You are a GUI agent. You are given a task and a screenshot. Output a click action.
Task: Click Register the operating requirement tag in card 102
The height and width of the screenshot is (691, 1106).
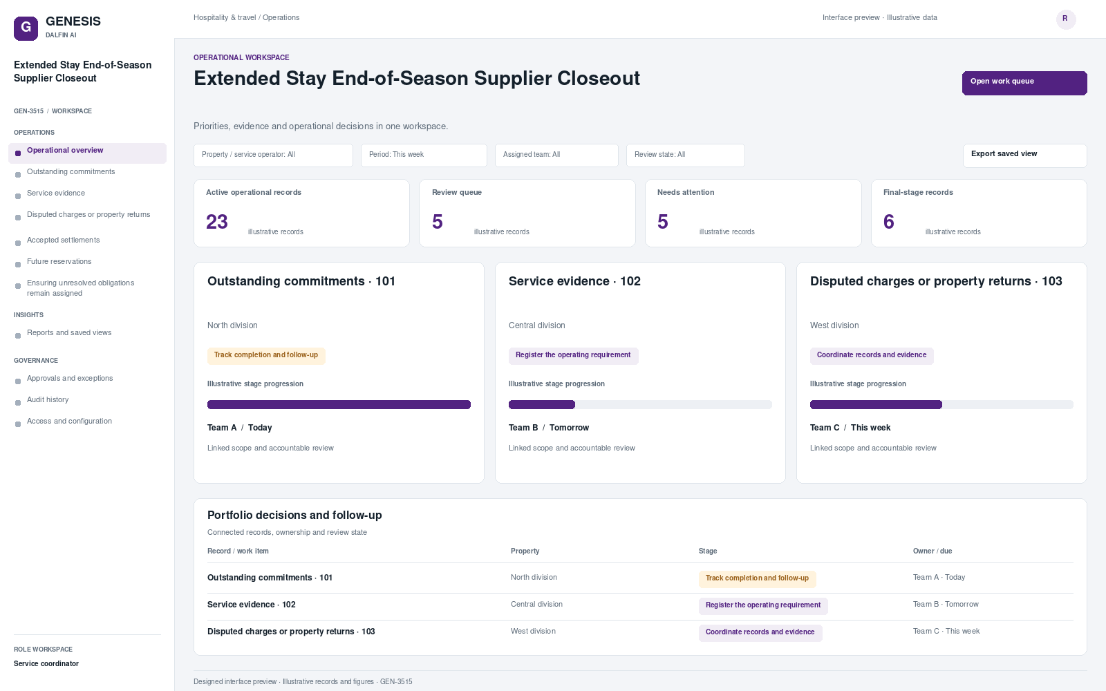click(573, 356)
